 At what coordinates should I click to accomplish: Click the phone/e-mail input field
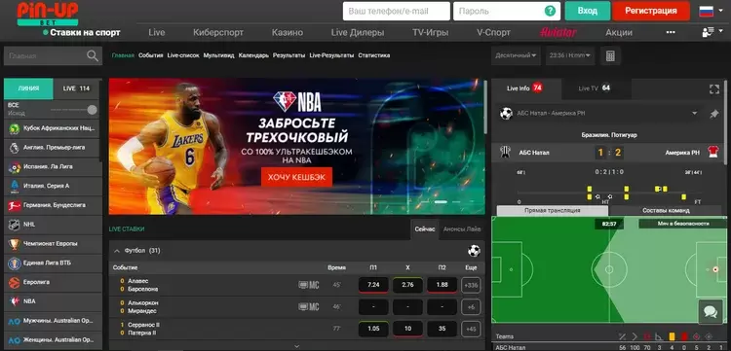pos(397,11)
